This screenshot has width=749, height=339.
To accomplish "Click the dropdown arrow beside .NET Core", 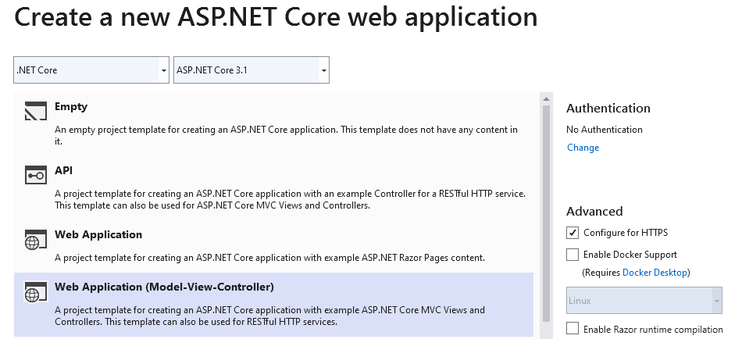I will coord(164,70).
